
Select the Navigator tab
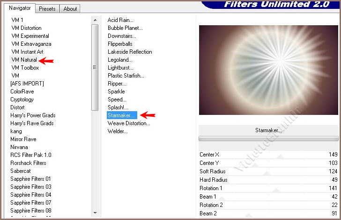pyautogui.click(x=20, y=8)
